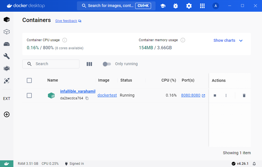Open the dockertest image link
Viewport: 262px width, 167px height.
point(107,95)
